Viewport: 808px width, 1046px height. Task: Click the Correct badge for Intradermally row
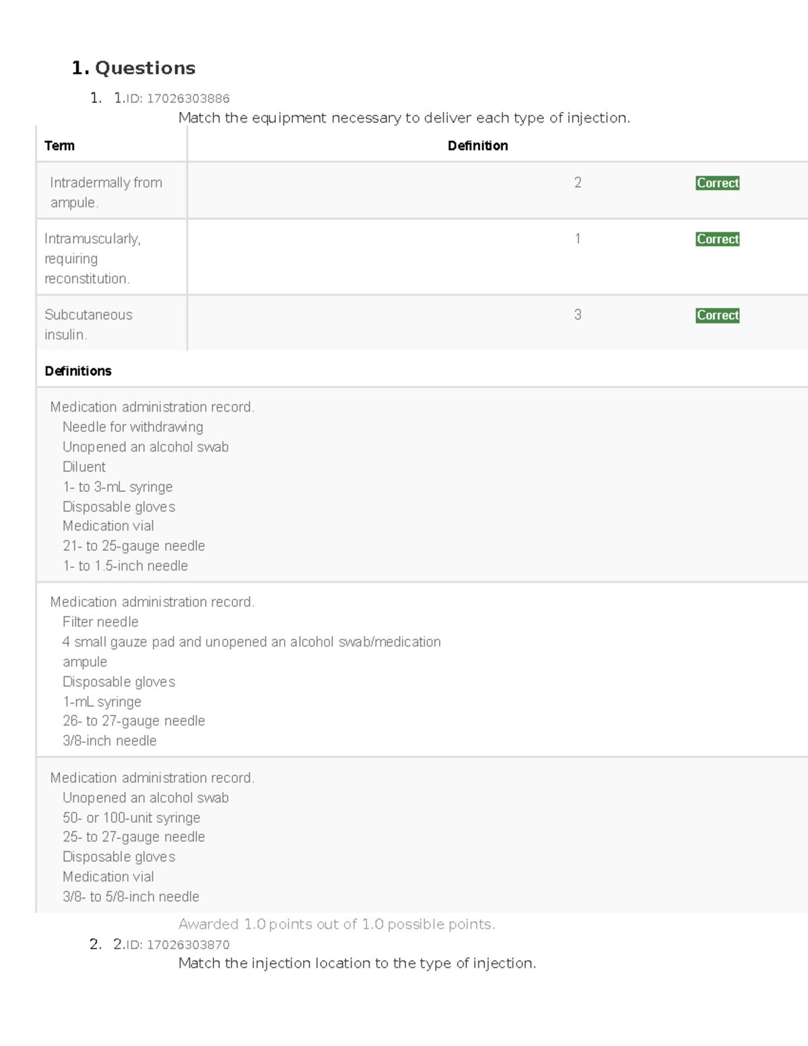[717, 183]
